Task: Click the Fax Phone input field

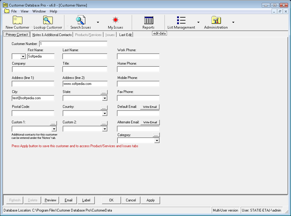Action: point(138,98)
